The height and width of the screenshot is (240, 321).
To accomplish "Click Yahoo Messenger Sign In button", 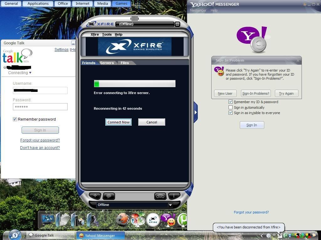I will click(252, 125).
